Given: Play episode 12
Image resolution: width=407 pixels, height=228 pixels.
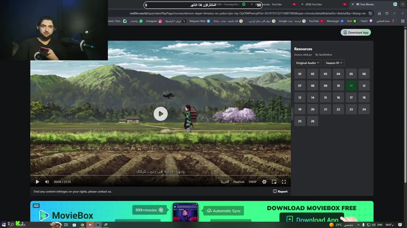Looking at the screenshot, I should pyautogui.click(x=364, y=85).
